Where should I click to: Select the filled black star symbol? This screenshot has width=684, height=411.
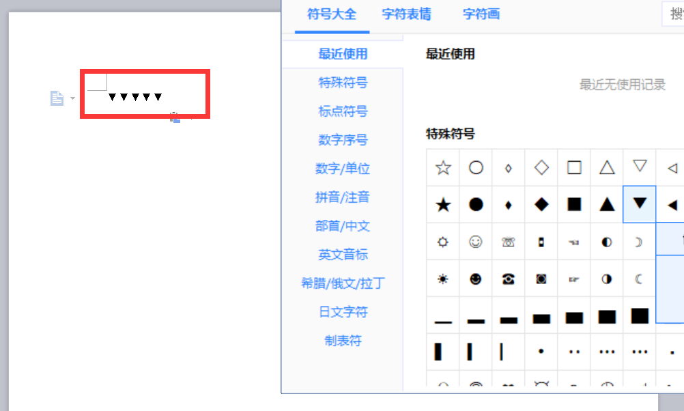[x=442, y=204]
